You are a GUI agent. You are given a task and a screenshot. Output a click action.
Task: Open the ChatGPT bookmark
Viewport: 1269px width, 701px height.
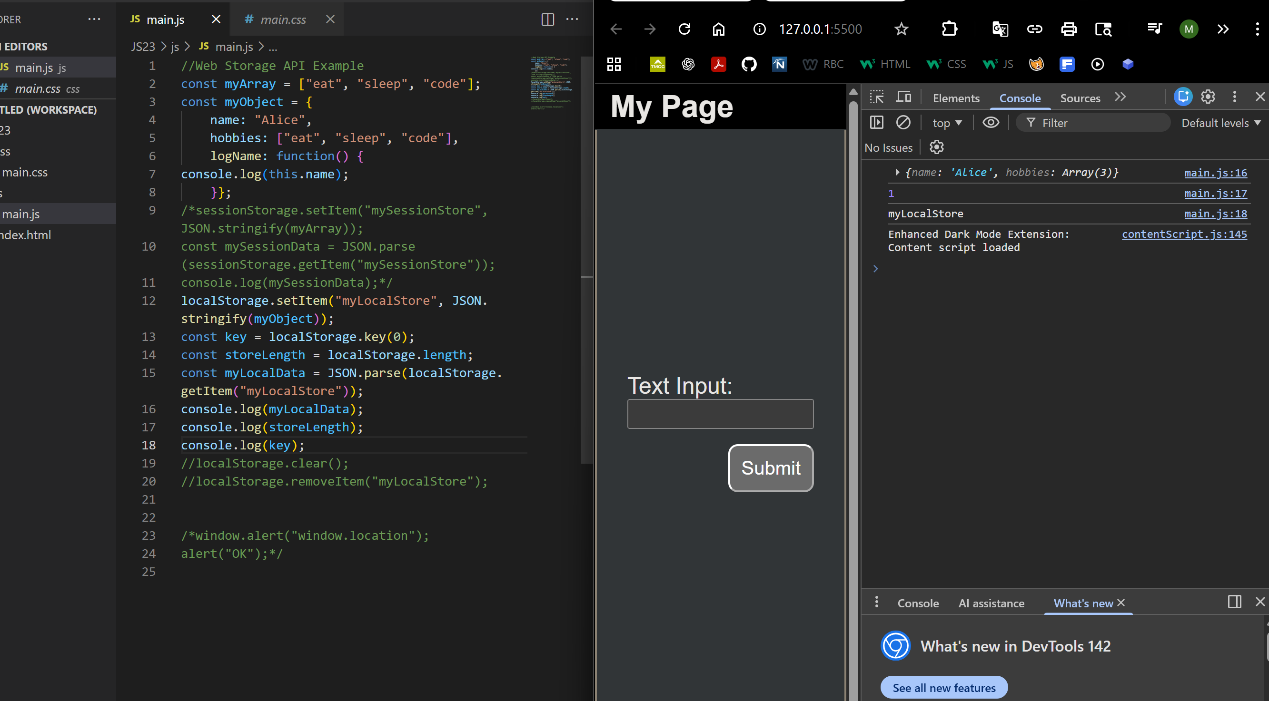point(688,64)
